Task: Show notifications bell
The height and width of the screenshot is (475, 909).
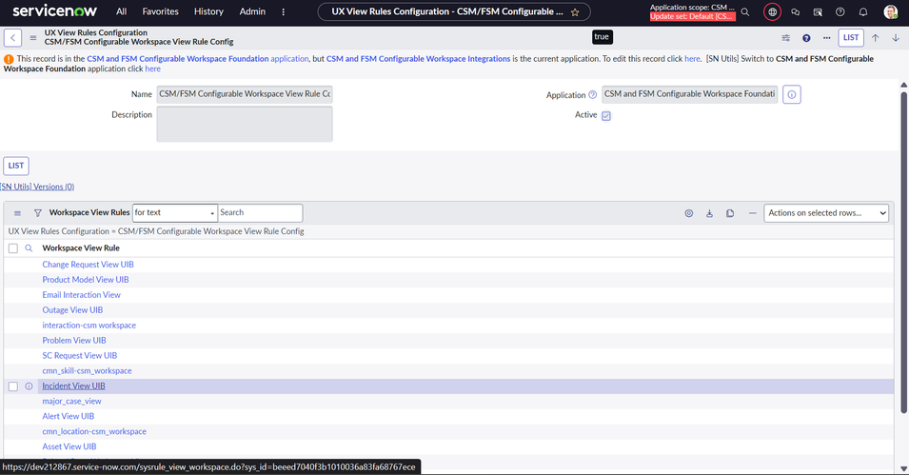Action: [863, 11]
